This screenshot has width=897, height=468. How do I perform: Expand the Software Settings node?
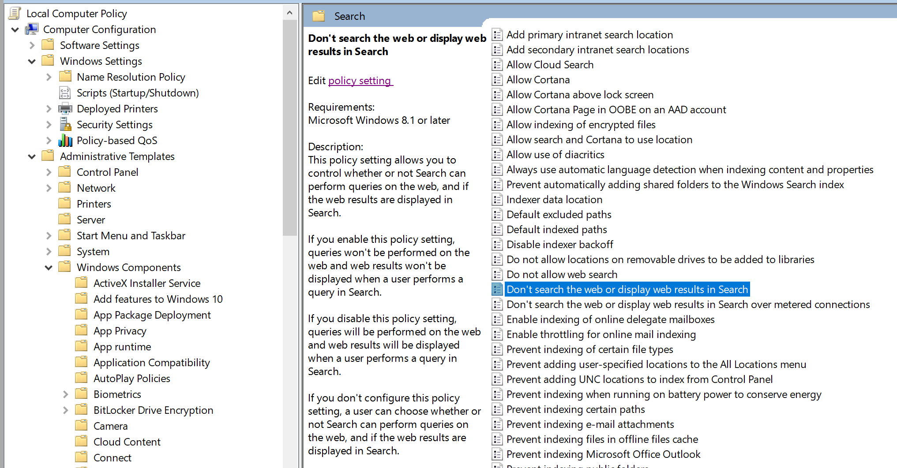[32, 45]
